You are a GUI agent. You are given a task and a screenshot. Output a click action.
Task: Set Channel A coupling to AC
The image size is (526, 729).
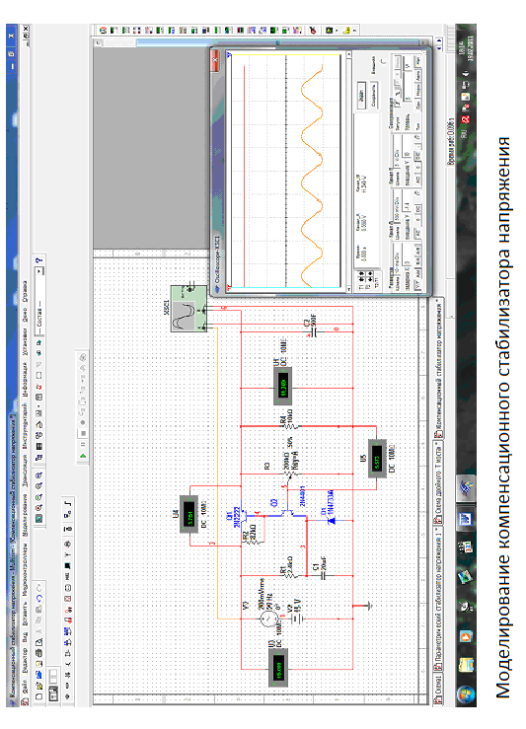(417, 232)
